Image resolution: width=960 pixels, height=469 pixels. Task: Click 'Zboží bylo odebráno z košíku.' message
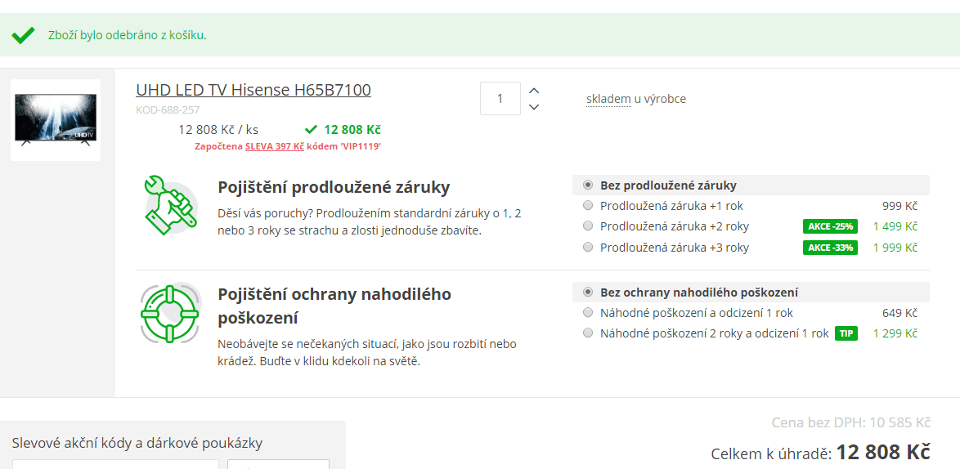(x=128, y=35)
